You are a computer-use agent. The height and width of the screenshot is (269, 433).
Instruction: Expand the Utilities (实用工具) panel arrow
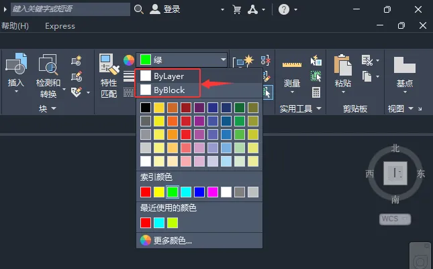point(319,108)
